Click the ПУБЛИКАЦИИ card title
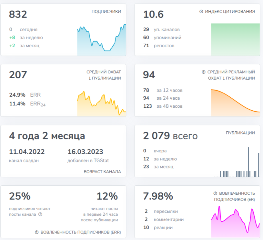Image resolution: width=263 pixels, height=240 pixels. tap(240, 133)
